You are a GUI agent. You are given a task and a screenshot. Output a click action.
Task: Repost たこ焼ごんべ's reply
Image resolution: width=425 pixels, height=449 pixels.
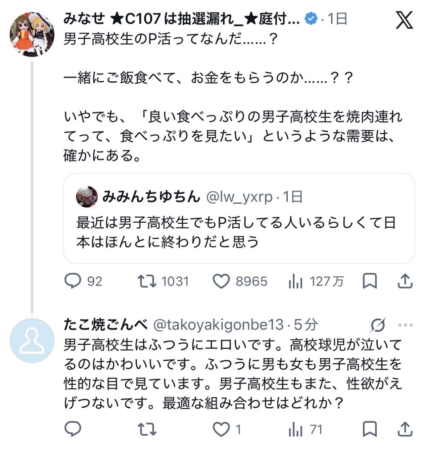pyautogui.click(x=147, y=430)
